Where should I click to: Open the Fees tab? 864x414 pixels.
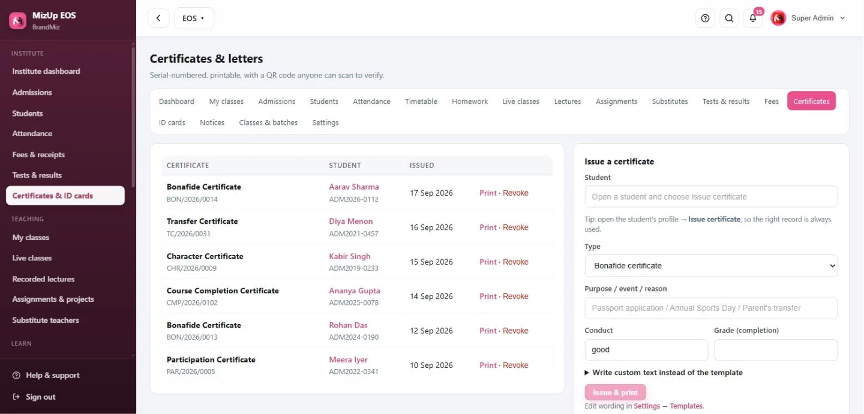click(772, 101)
